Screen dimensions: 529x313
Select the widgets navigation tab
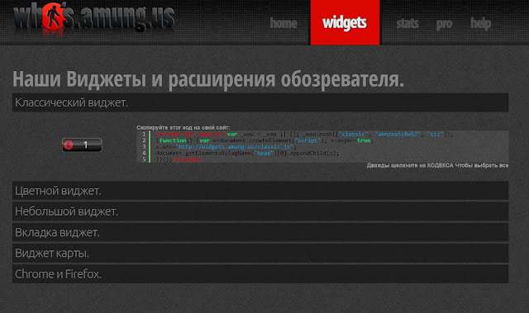pyautogui.click(x=345, y=22)
